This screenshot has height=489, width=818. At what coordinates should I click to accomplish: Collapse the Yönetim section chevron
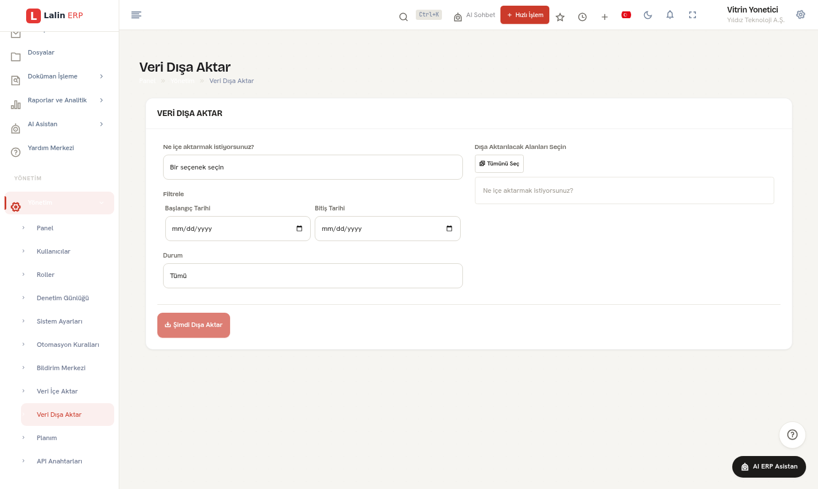tap(102, 202)
